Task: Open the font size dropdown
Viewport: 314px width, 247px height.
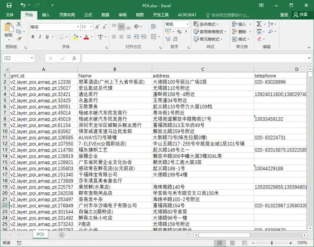Action: [x=91, y=27]
